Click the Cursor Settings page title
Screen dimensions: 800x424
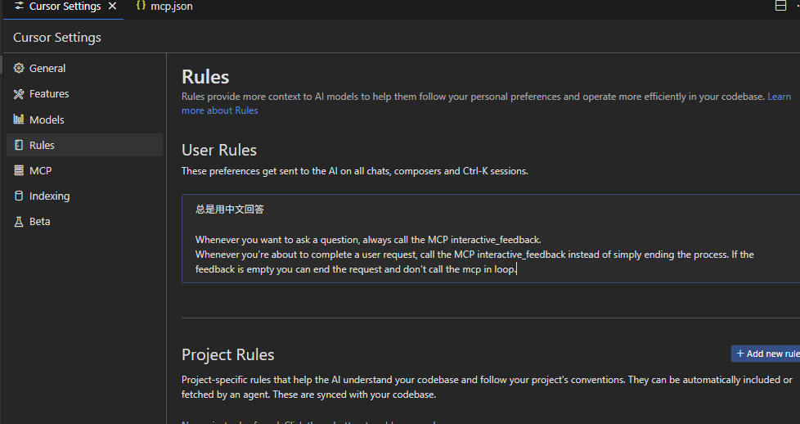[57, 38]
